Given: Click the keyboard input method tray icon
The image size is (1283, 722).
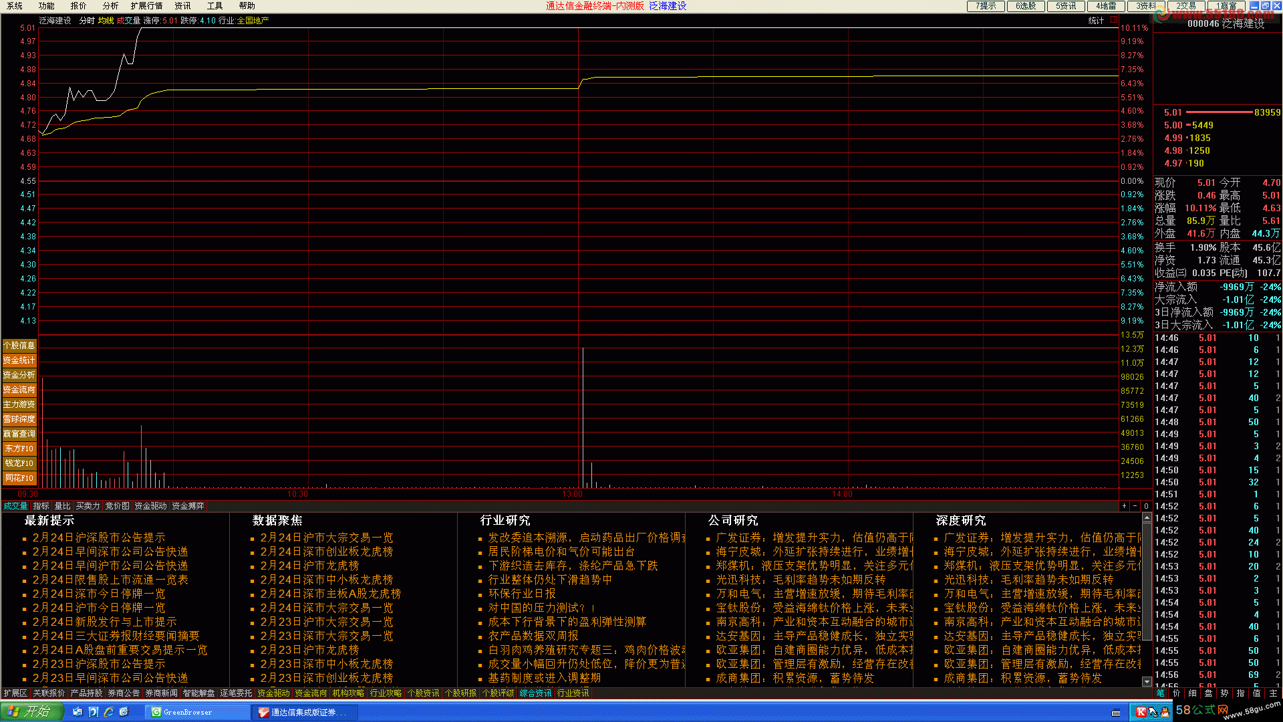Looking at the screenshot, I should tap(1115, 713).
